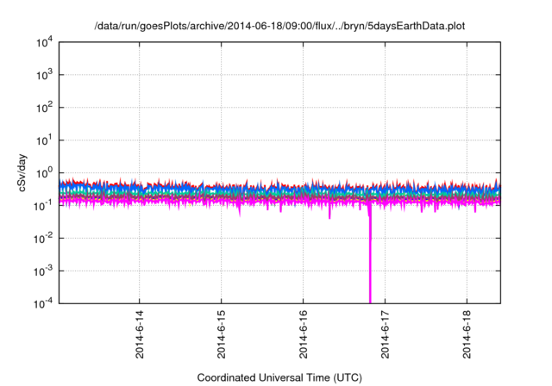Click the 2014-6-17 date tick label

(x=386, y=334)
